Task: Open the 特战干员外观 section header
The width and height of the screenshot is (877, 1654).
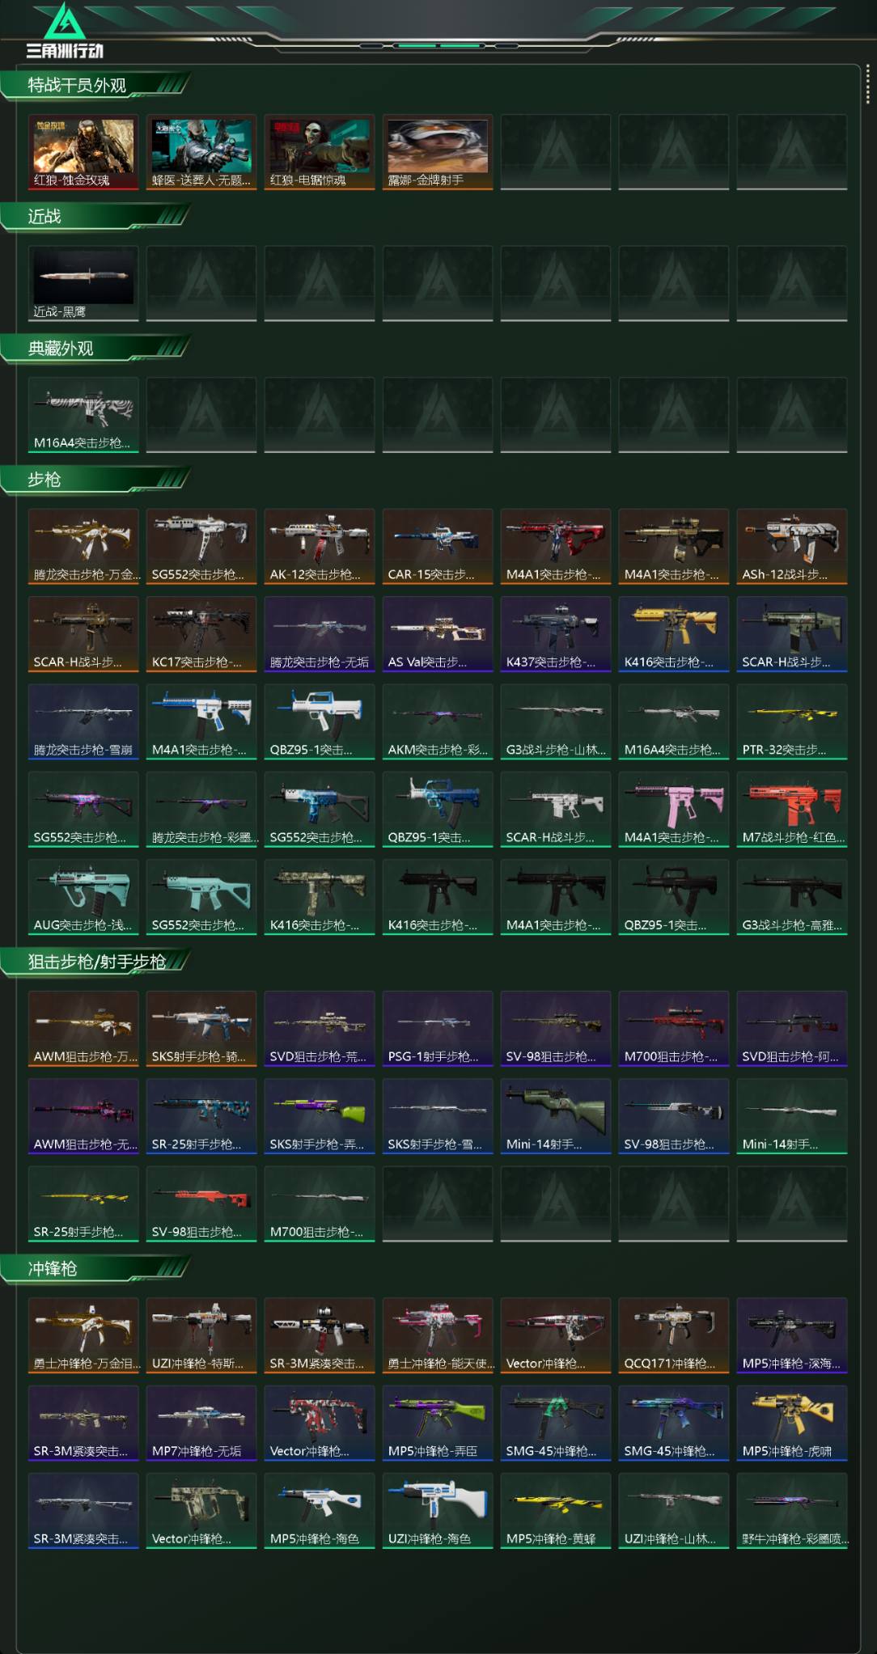Action: (77, 85)
